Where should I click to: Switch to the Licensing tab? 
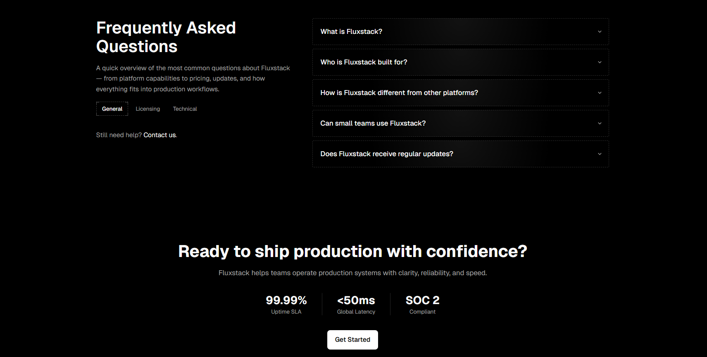[x=148, y=109]
